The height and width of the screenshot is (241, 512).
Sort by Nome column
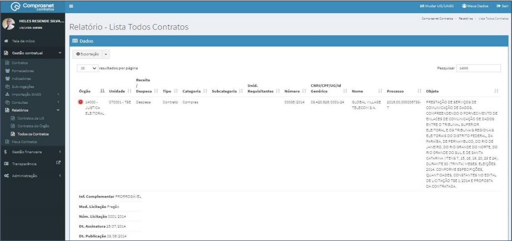click(367, 91)
